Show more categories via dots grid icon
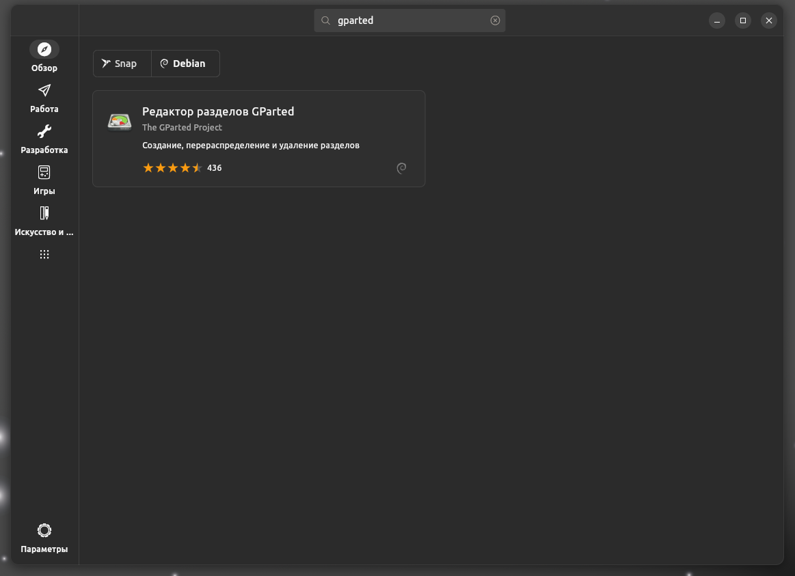Viewport: 795px width, 576px height. 44,254
